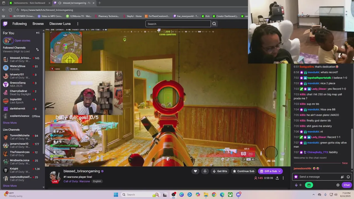Open Google Chrome from taskbar
Image resolution: width=354 pixels, height=199 pixels.
(x=214, y=195)
